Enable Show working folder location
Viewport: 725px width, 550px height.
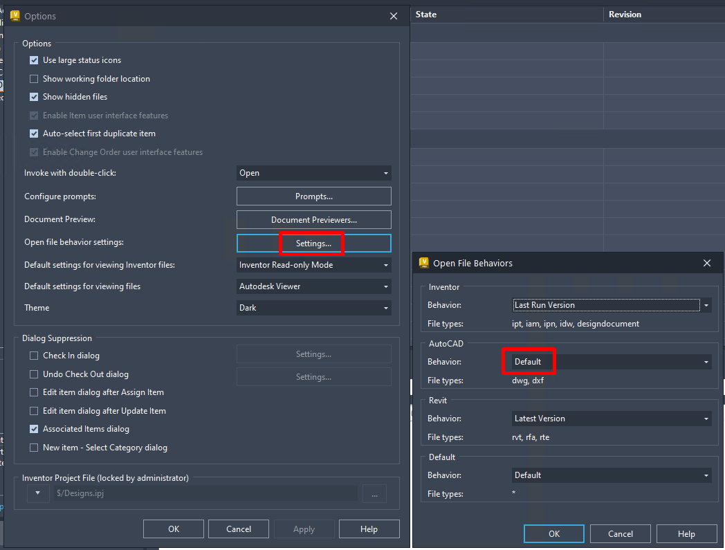pos(34,79)
